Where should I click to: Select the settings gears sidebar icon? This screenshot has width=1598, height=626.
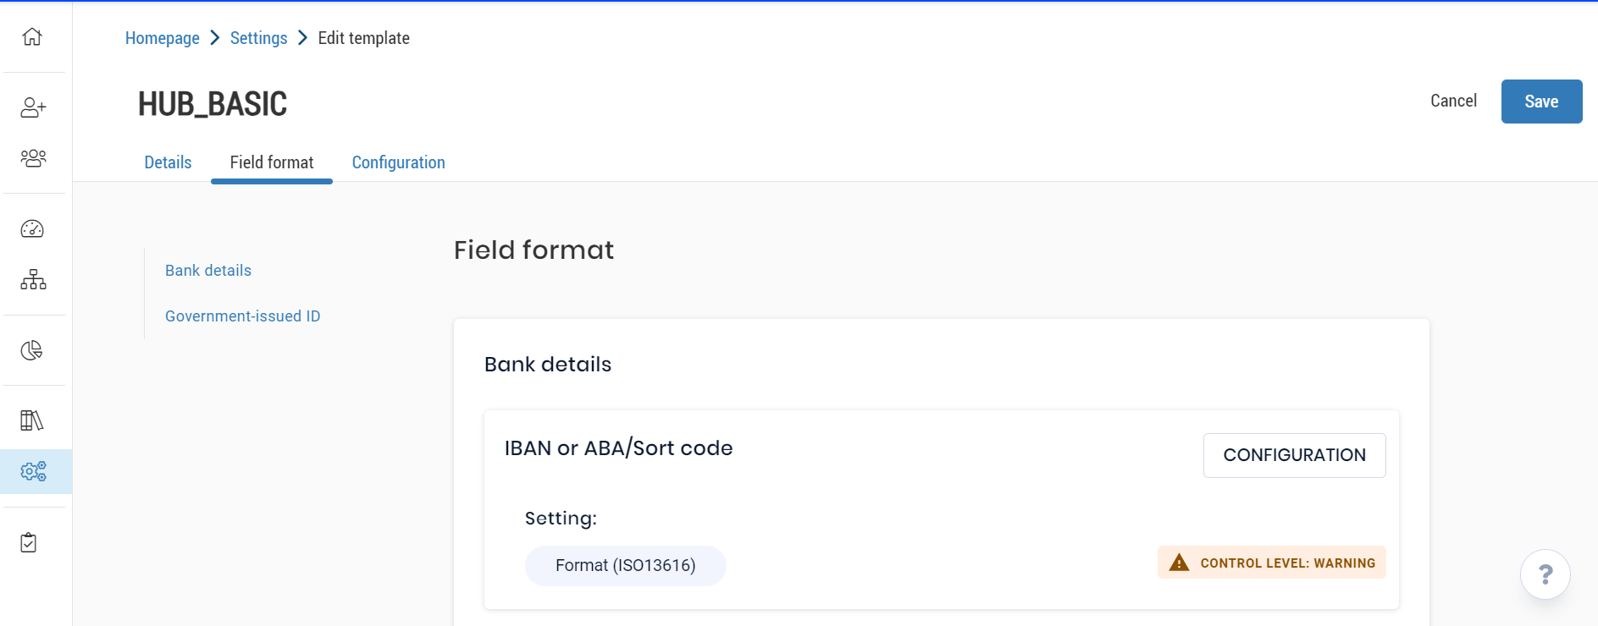click(34, 471)
